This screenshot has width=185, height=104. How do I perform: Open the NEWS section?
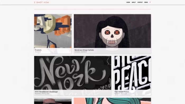pyautogui.click(x=146, y=2)
